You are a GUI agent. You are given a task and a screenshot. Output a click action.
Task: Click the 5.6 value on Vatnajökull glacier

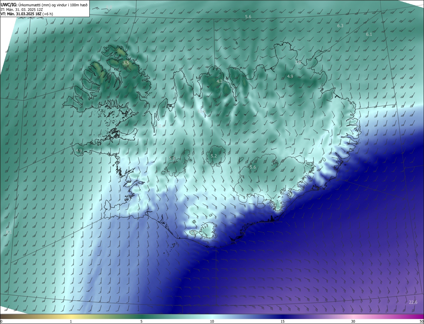[253, 167]
